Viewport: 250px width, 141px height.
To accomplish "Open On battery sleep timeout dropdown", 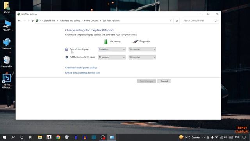I will [112, 57].
